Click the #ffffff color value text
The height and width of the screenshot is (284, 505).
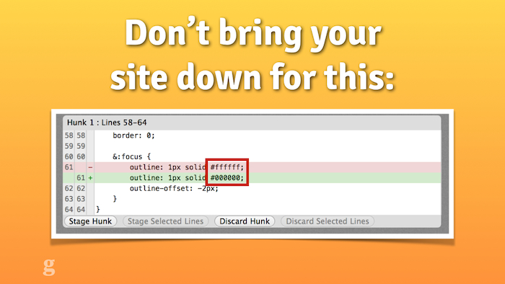[227, 167]
